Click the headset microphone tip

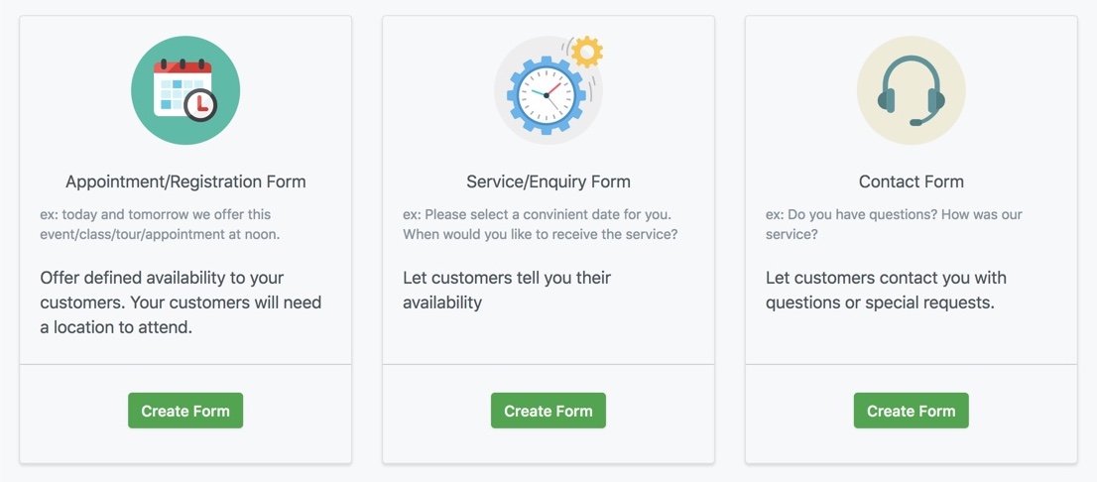click(x=915, y=122)
